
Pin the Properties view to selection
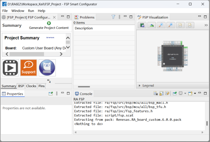pyautogui.click(x=50, y=93)
